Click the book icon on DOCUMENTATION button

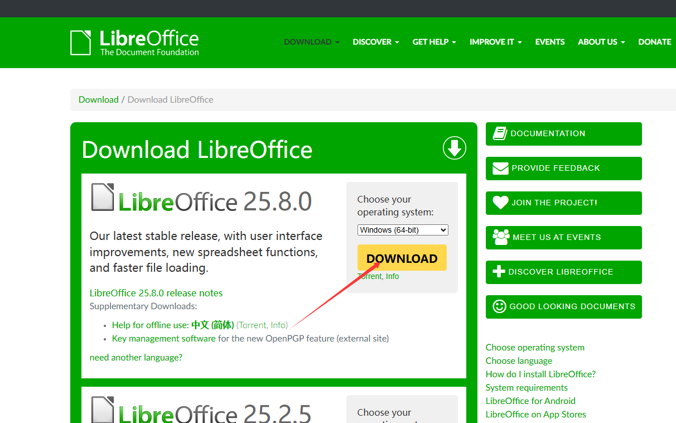click(x=500, y=133)
